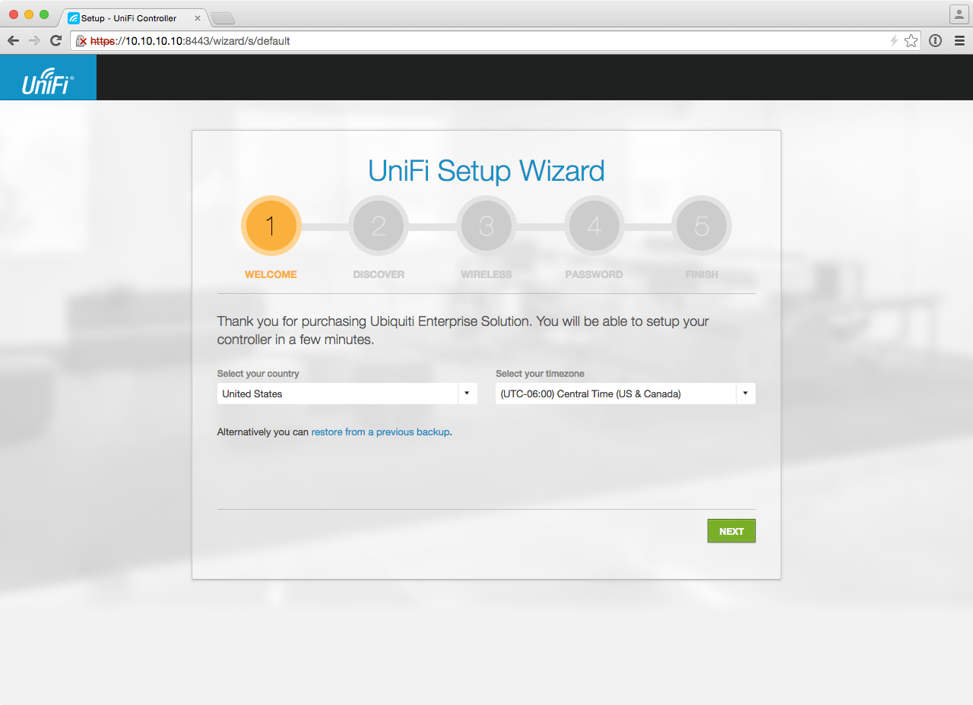This screenshot has width=973, height=705.
Task: Open the country dropdown showing United States
Action: click(x=347, y=394)
